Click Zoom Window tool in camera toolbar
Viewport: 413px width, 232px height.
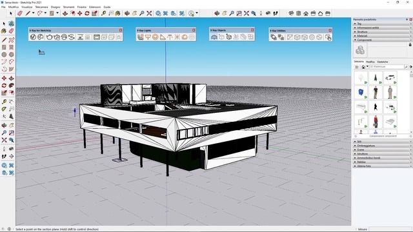pyautogui.click(x=239, y=13)
